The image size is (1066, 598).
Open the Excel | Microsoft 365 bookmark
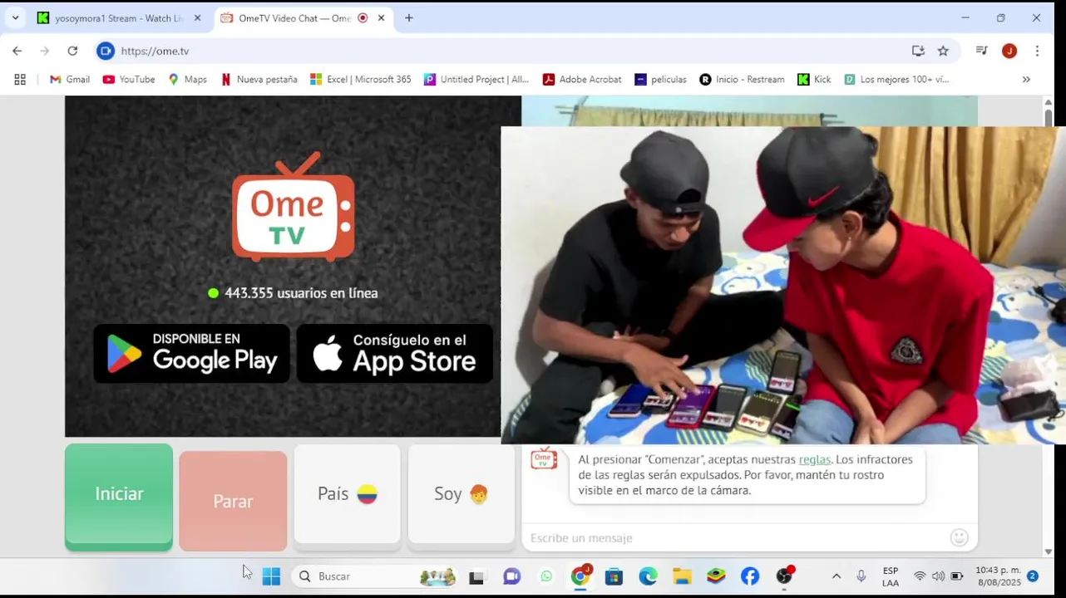[360, 80]
